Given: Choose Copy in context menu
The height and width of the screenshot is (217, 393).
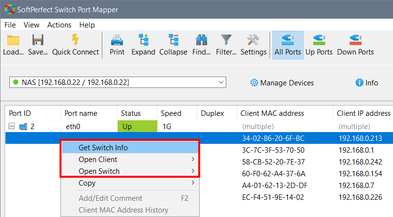Looking at the screenshot, I should 130,183.
